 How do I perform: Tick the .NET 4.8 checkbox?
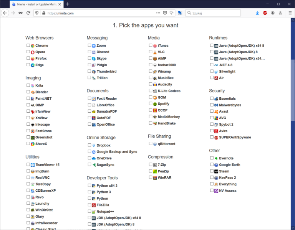pos(212,64)
